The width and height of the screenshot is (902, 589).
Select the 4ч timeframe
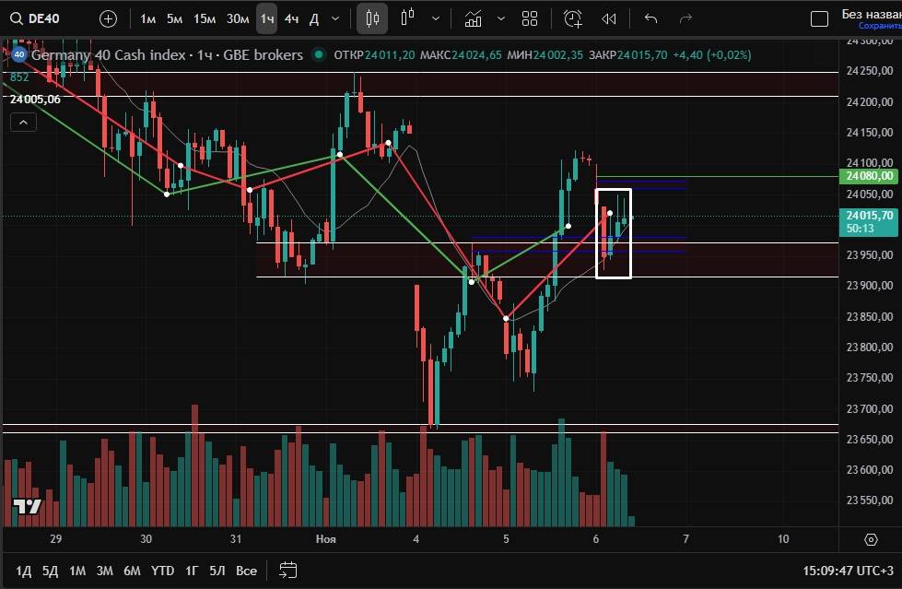click(x=291, y=18)
